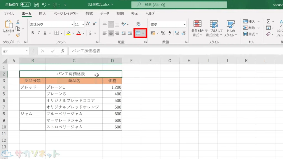Click the 挿入 cells button
The height and width of the screenshot is (159, 283).
coord(251,22)
